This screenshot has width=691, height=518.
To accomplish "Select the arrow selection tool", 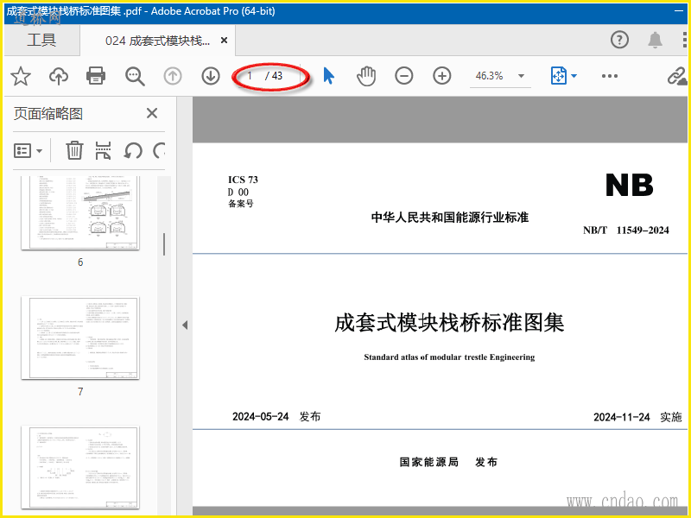I will [x=328, y=76].
